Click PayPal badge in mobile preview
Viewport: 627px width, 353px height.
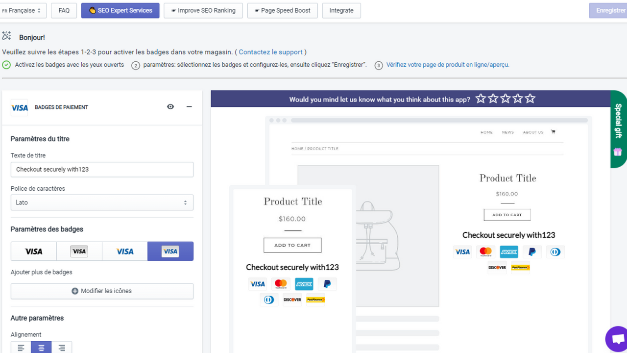pyautogui.click(x=327, y=284)
